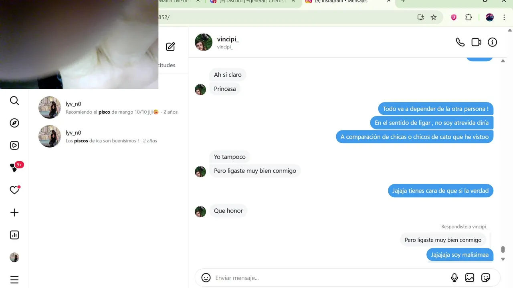Image resolution: width=513 pixels, height=288 pixels.
Task: Start a video call with vincipi_
Action: pos(476,42)
